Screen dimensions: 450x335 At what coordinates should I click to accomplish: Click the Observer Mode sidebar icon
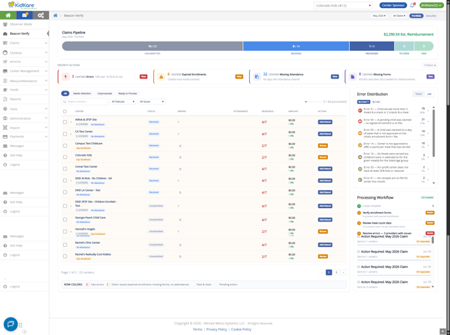click(x=5, y=24)
